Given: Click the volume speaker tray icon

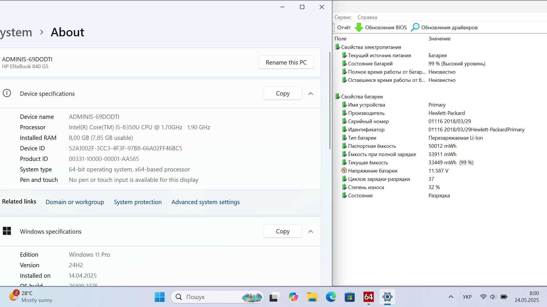Looking at the screenshot, I should pyautogui.click(x=493, y=297).
